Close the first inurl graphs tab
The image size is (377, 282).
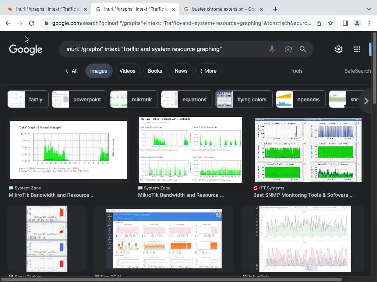coord(85,9)
